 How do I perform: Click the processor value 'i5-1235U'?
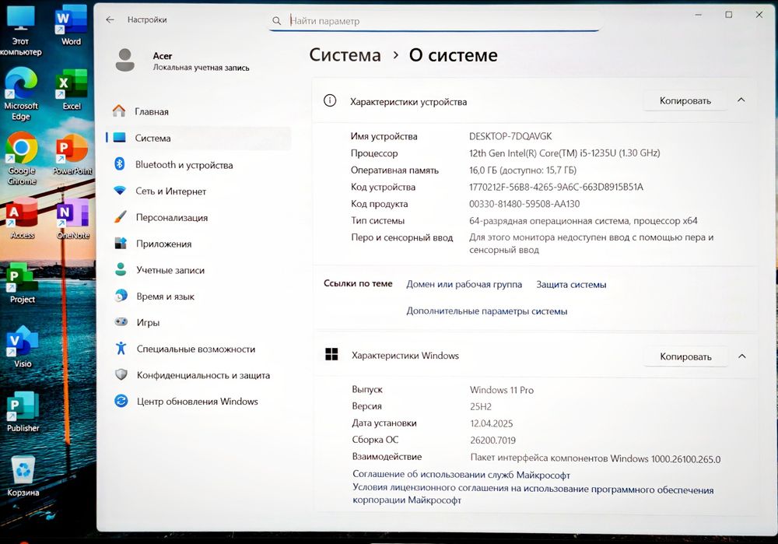click(598, 153)
